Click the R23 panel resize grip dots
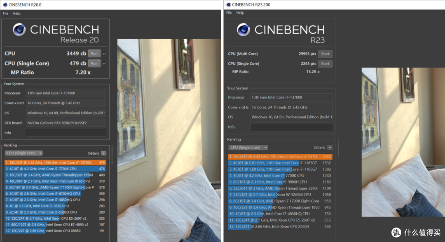 338,148
